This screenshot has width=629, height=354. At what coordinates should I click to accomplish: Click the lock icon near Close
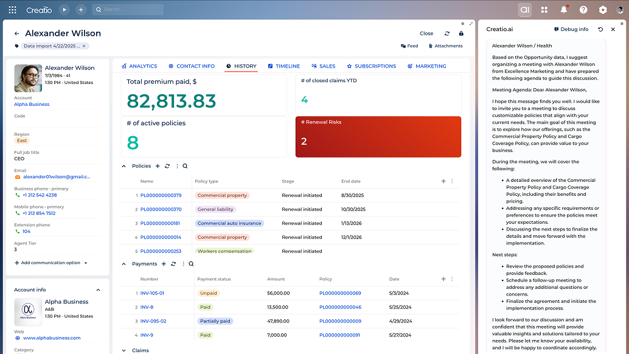pyautogui.click(x=461, y=33)
